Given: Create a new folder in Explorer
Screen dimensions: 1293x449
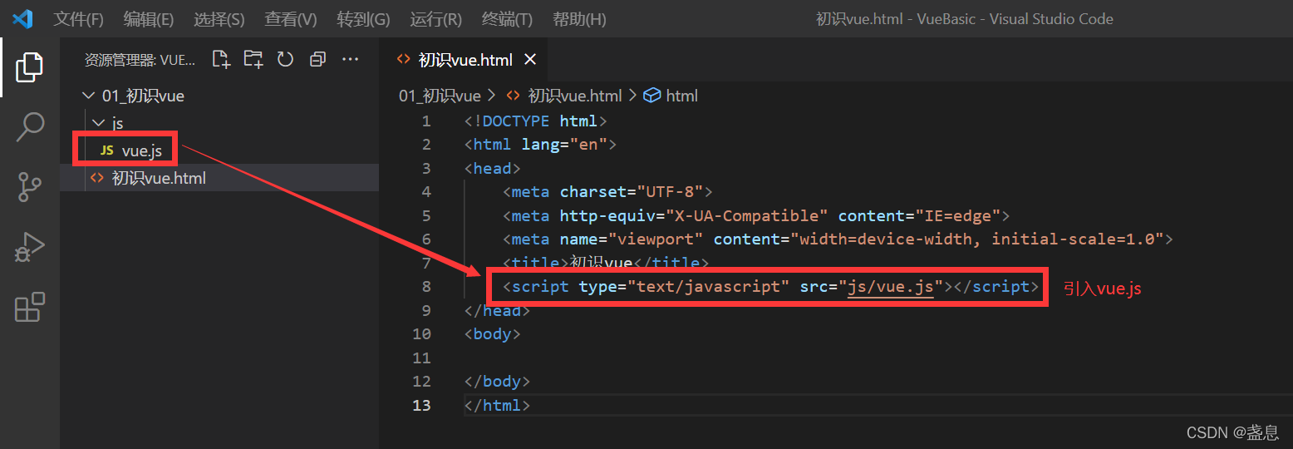Looking at the screenshot, I should 253,59.
